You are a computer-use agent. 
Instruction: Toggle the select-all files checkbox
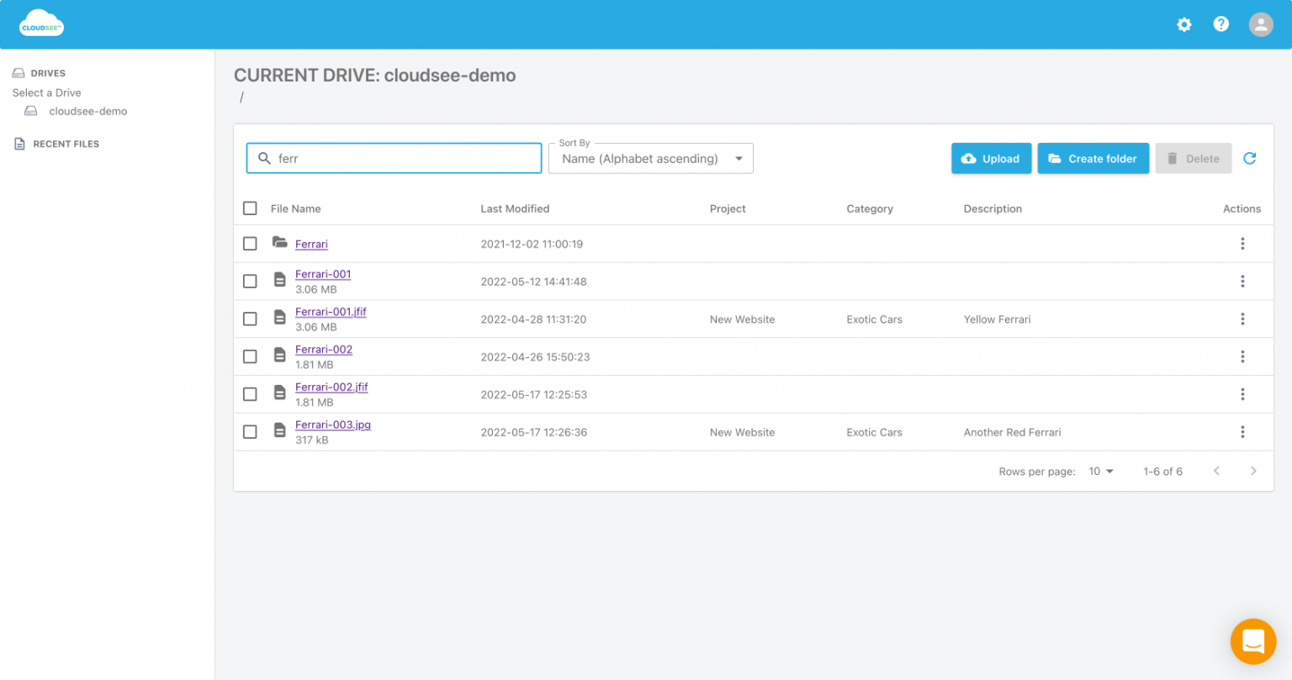[x=250, y=208]
